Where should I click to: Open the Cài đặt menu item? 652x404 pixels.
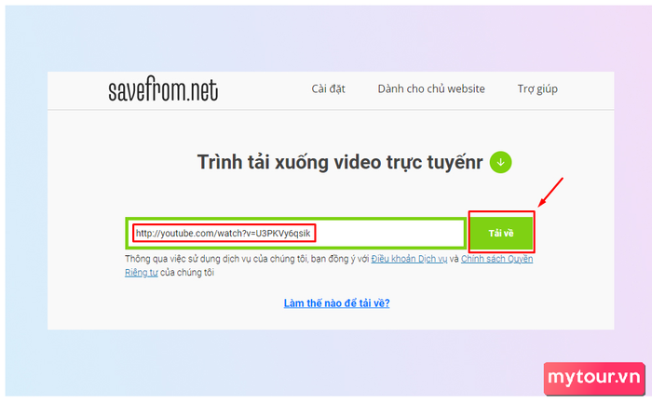click(x=329, y=89)
